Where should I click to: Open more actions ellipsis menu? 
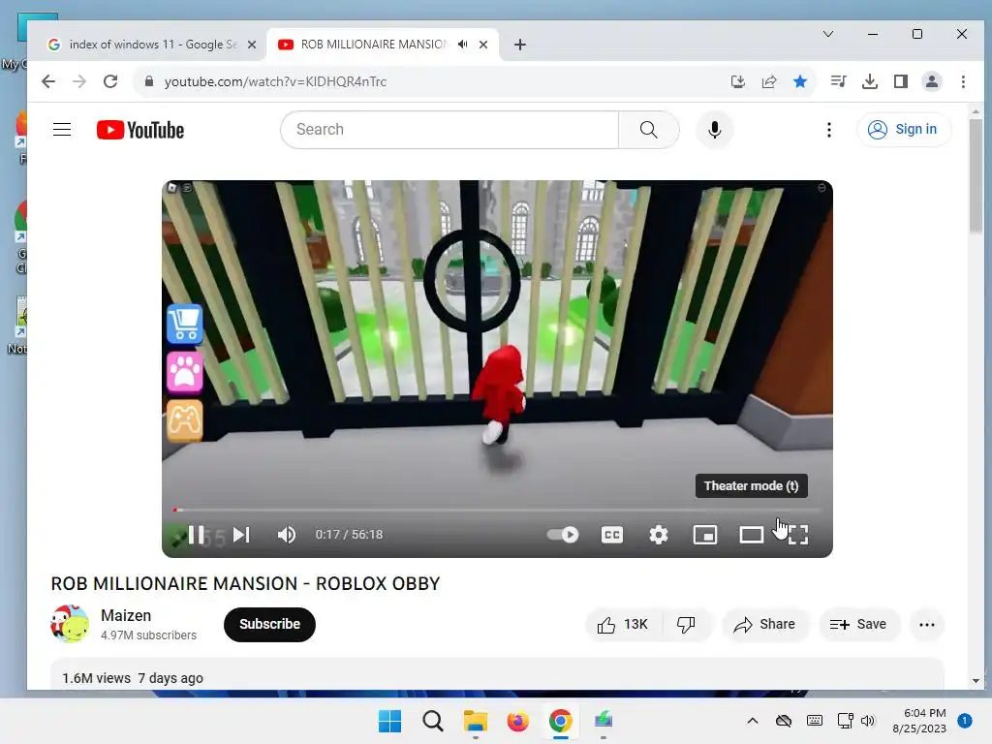click(x=927, y=625)
